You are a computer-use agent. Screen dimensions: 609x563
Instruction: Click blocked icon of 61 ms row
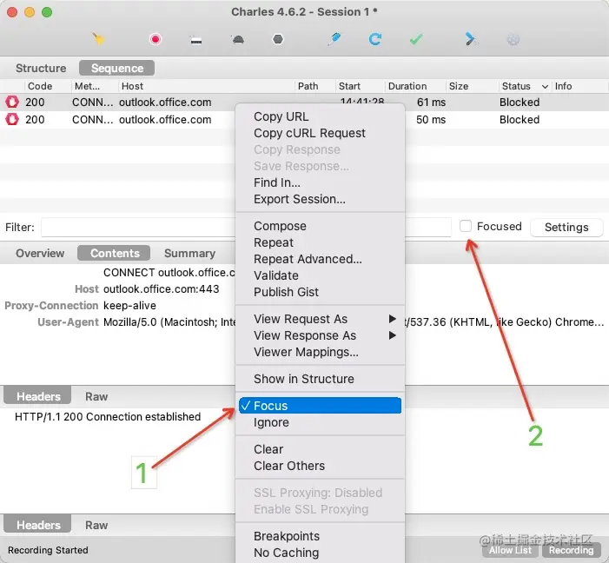(x=12, y=102)
